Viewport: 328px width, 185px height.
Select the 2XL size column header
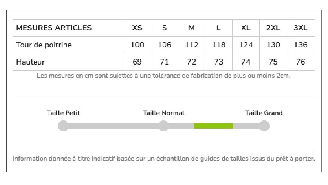pos(273,28)
